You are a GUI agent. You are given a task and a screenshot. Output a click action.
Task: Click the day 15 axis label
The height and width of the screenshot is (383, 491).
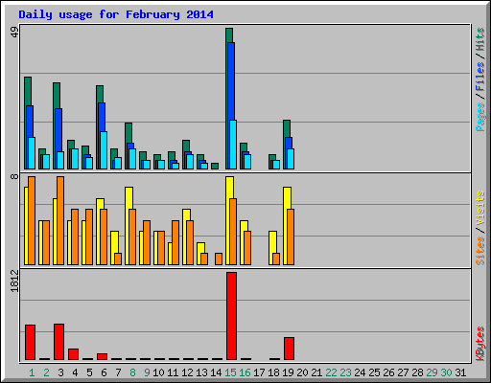(x=230, y=372)
